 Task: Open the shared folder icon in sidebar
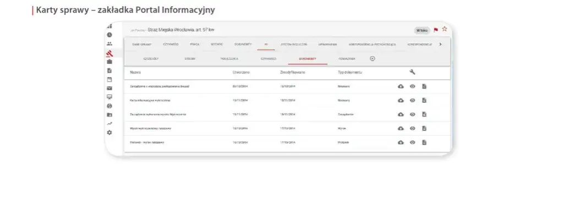click(x=110, y=115)
